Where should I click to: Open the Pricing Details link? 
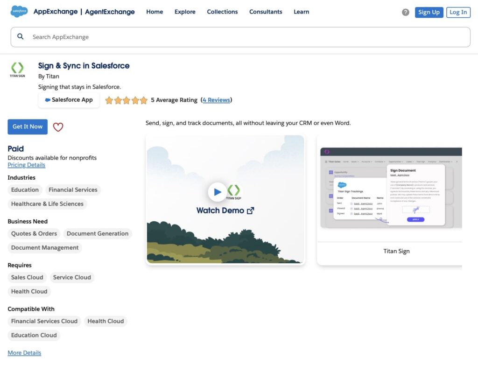(x=26, y=165)
